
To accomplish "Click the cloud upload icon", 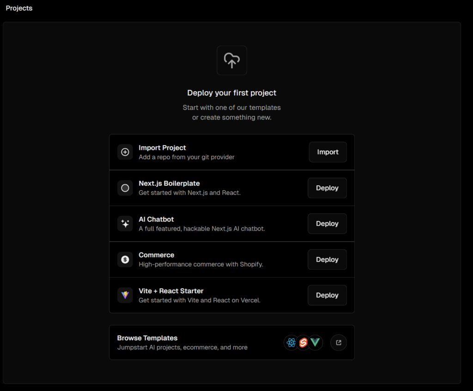I will 232,60.
